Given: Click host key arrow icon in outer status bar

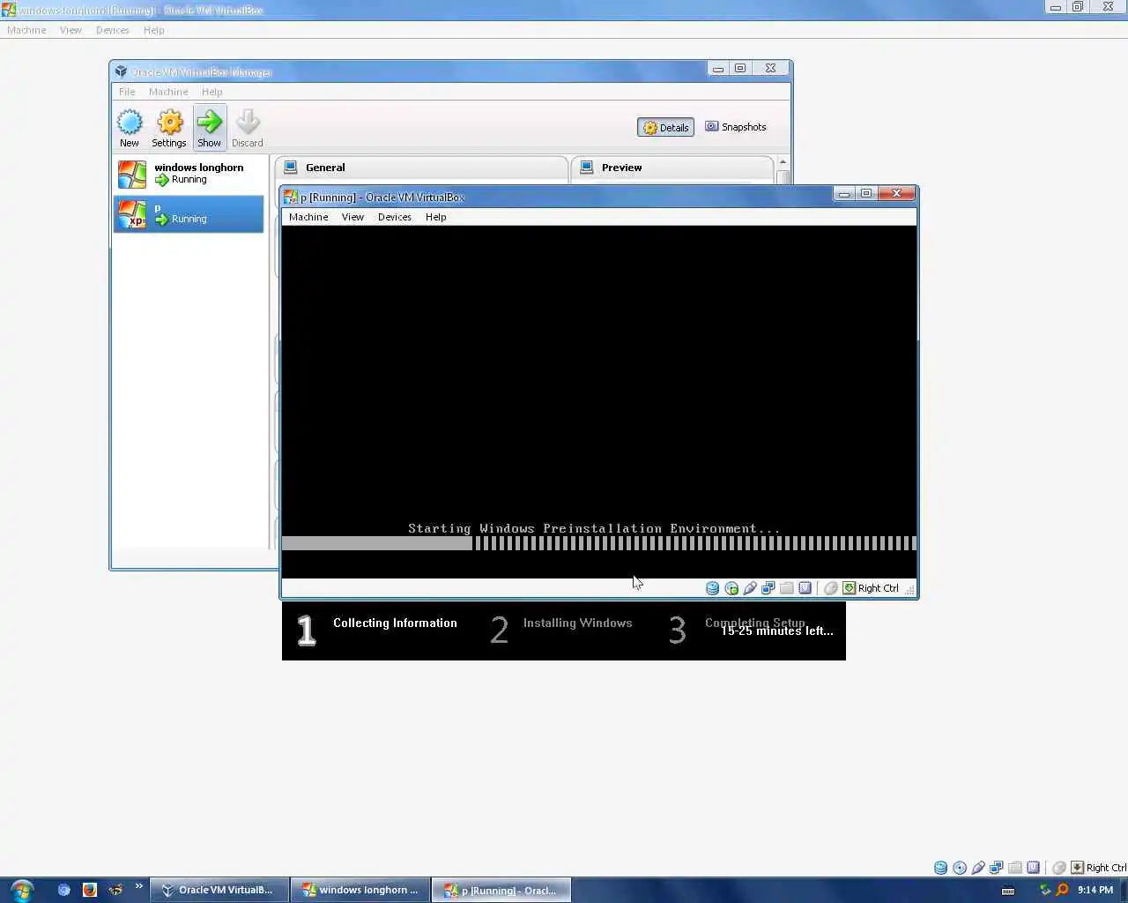Looking at the screenshot, I should (1078, 868).
